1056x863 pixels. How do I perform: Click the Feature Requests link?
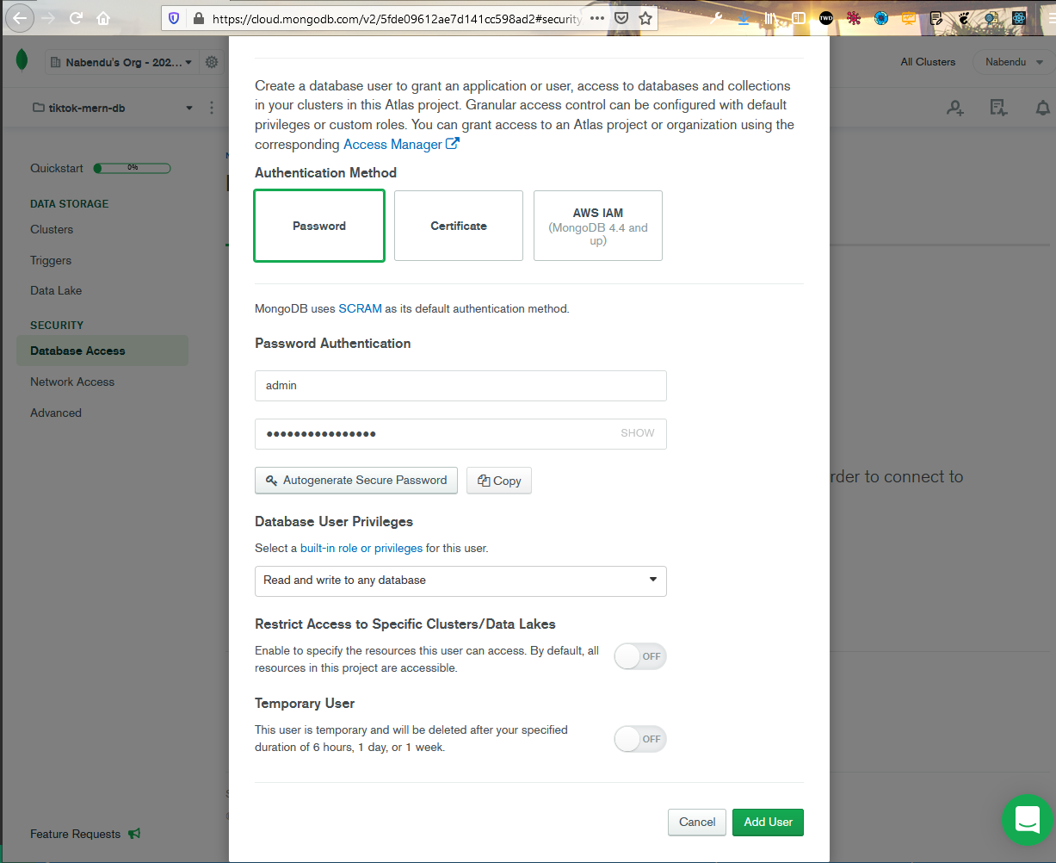pos(75,834)
